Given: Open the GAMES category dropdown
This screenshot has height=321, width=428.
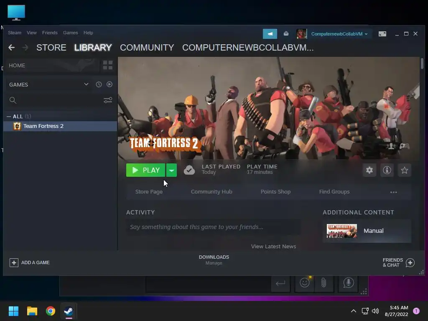Looking at the screenshot, I should [86, 84].
